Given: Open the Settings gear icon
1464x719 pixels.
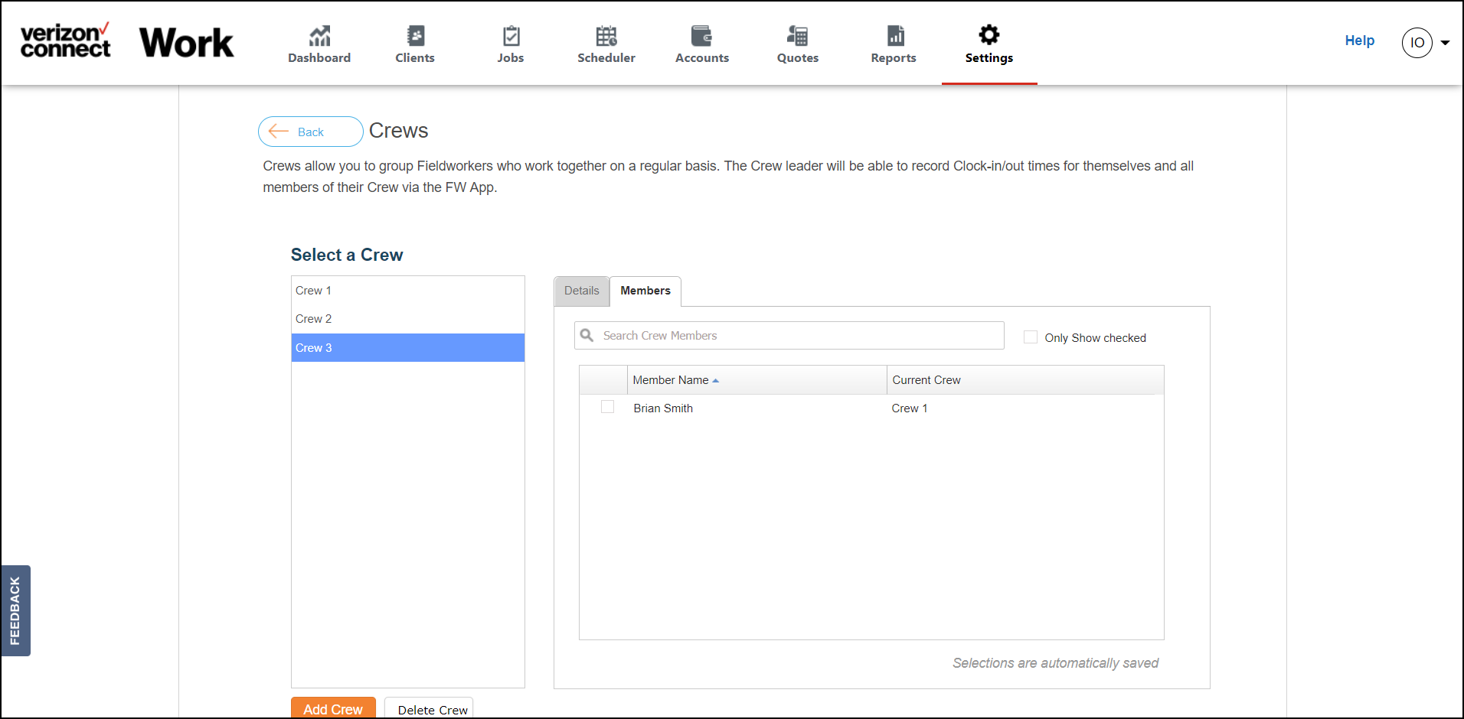Looking at the screenshot, I should pos(989,34).
